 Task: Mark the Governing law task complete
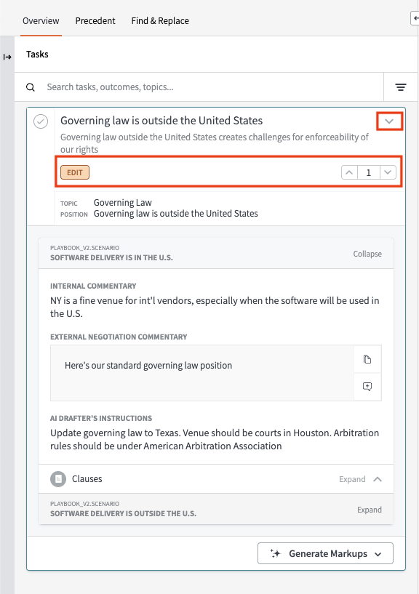(41, 121)
